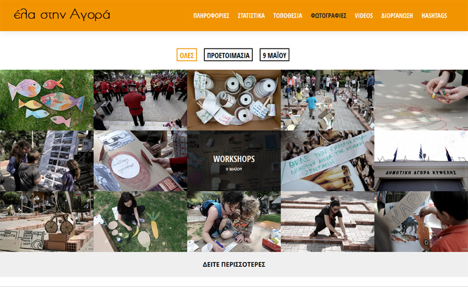Open the WORKSHOPS 9 ΜΑΪΟΥ tile
This screenshot has height=287, width=468.
(234, 161)
